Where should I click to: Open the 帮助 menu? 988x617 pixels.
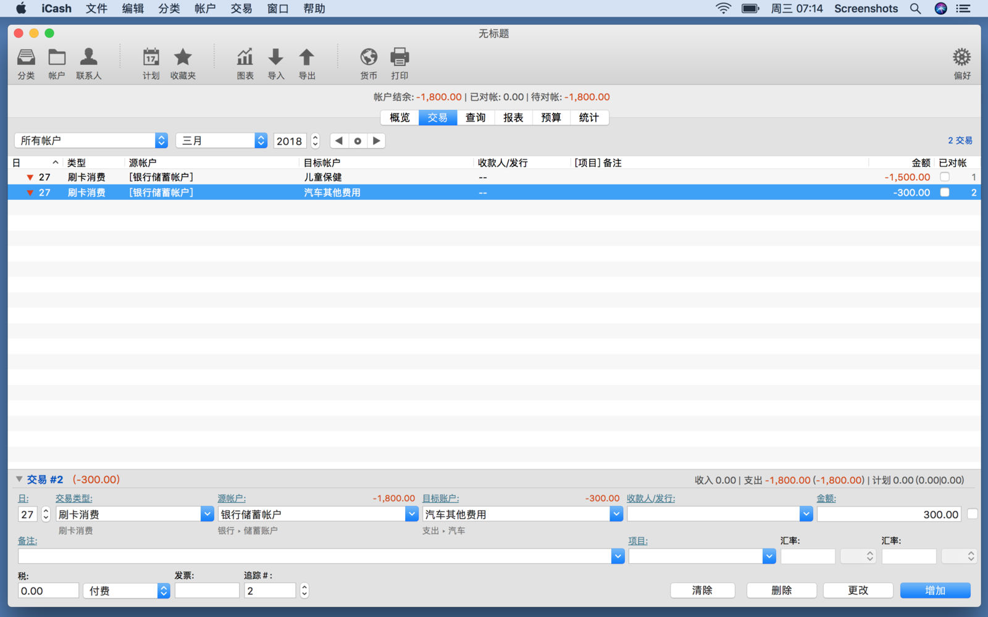[x=314, y=9]
